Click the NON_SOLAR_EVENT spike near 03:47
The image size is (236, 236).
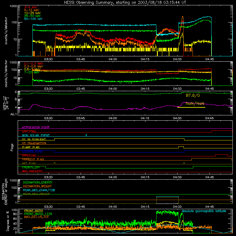[x=86, y=135]
